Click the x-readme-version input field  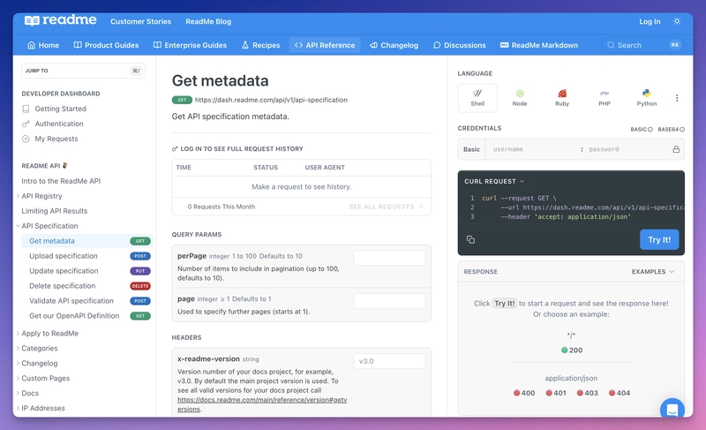coord(389,361)
